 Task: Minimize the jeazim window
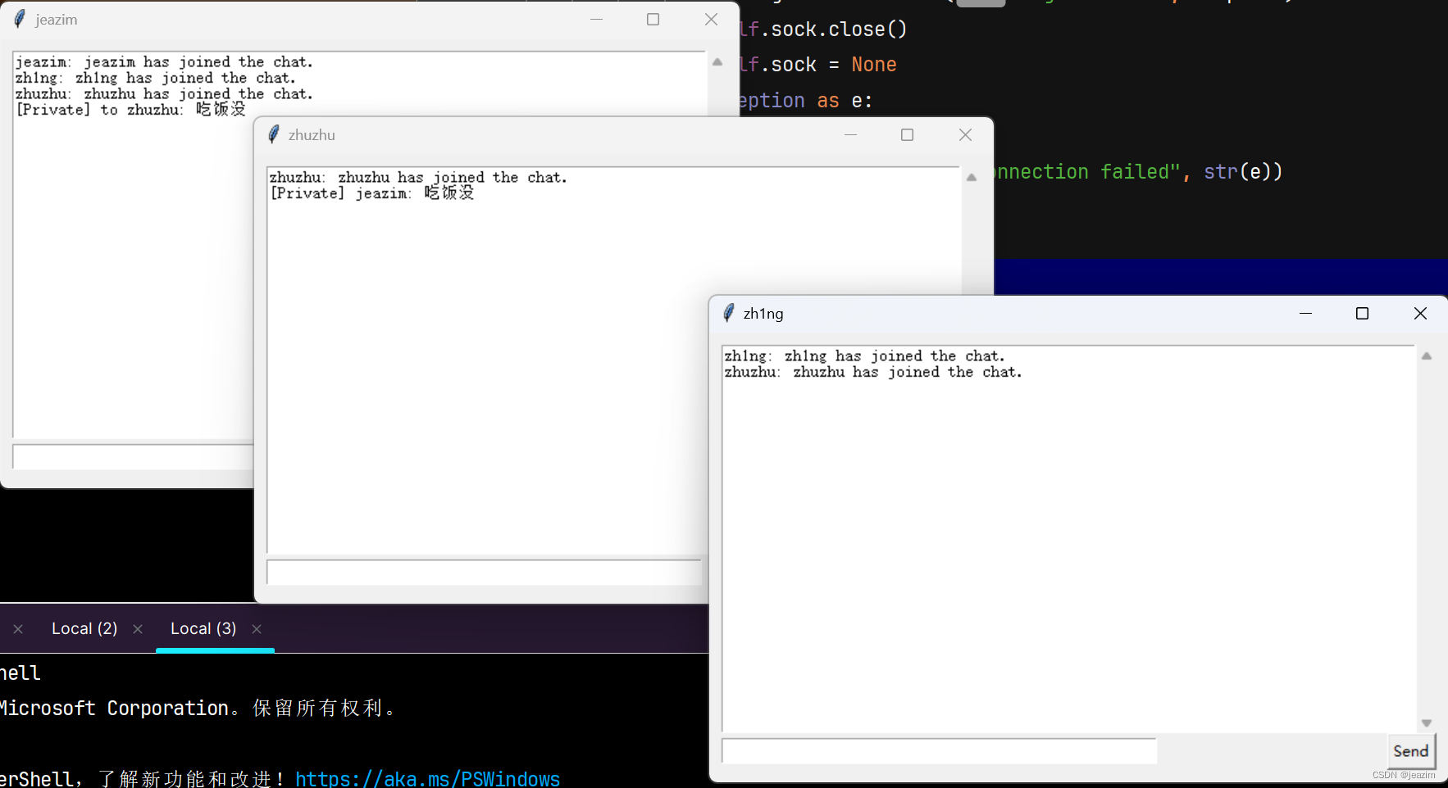click(596, 19)
